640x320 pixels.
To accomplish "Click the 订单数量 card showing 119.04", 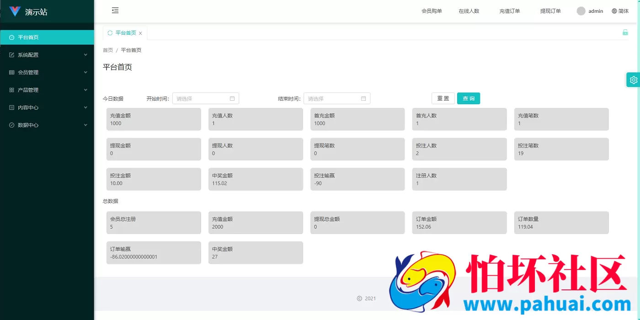I will [x=561, y=223].
